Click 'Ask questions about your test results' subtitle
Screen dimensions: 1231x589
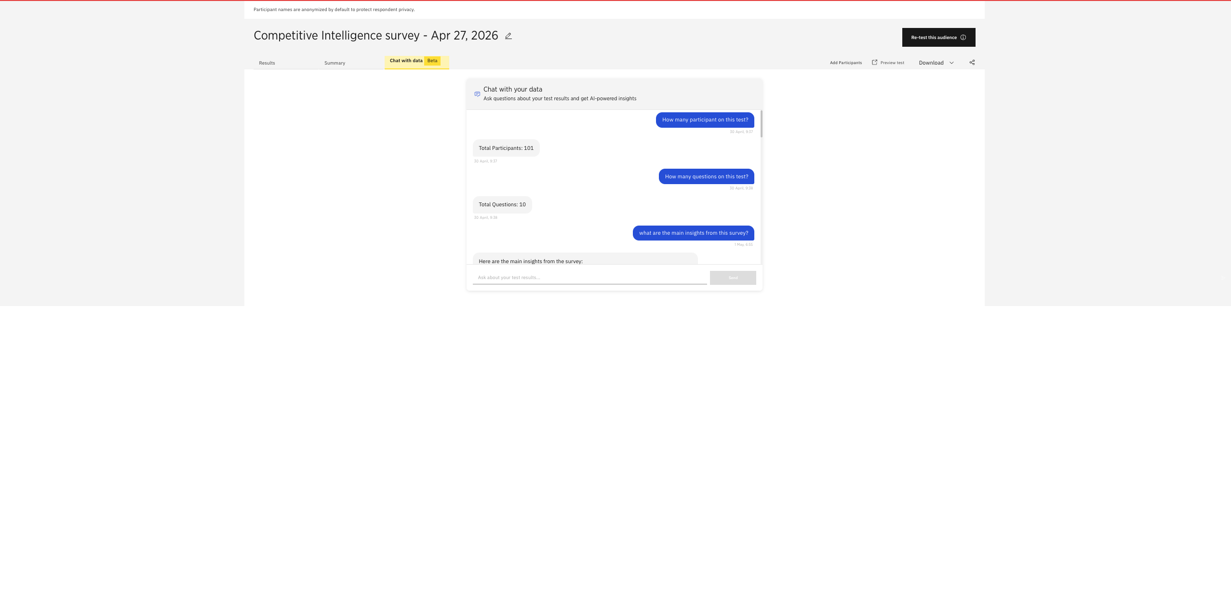tap(560, 99)
